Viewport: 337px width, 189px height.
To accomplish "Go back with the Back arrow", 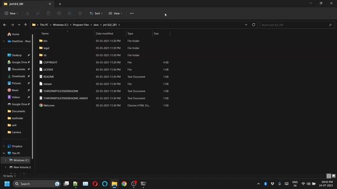I will [5, 25].
